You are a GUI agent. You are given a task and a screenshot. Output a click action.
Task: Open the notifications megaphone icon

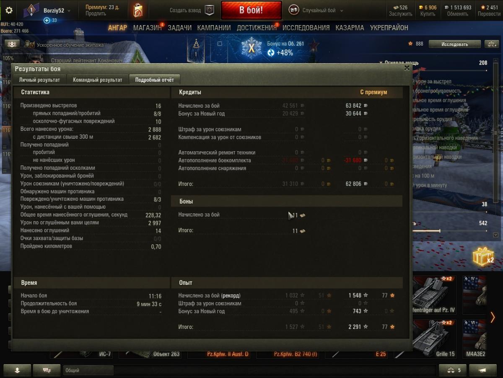[482, 370]
